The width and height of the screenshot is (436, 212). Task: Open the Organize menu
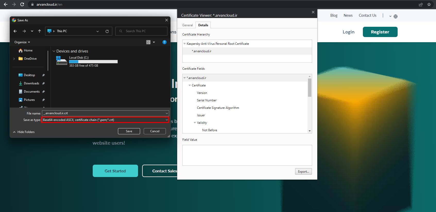tap(22, 42)
